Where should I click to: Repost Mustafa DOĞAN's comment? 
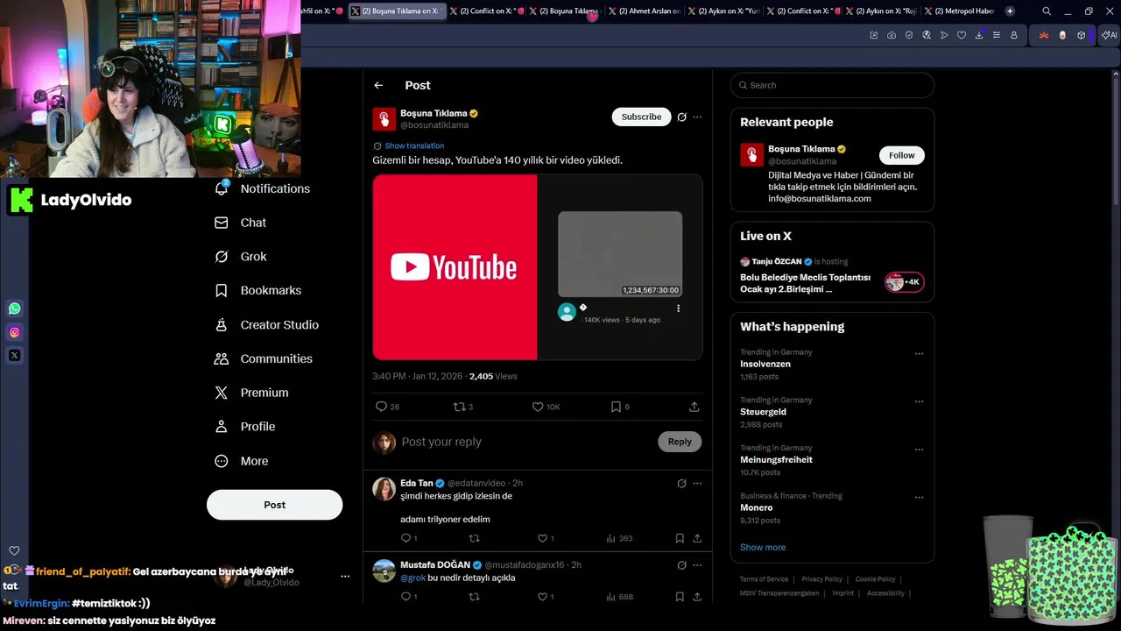(x=475, y=597)
